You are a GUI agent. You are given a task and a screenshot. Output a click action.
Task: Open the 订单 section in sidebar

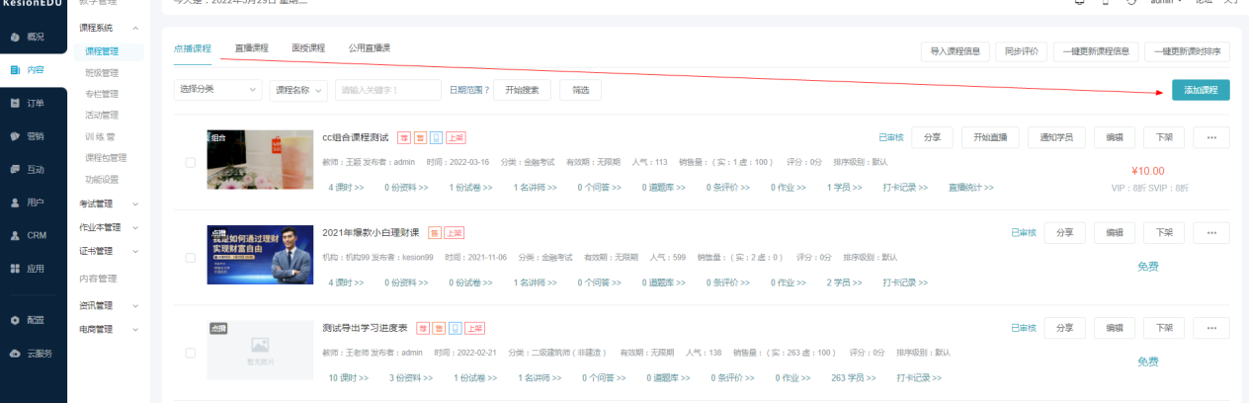[34, 103]
